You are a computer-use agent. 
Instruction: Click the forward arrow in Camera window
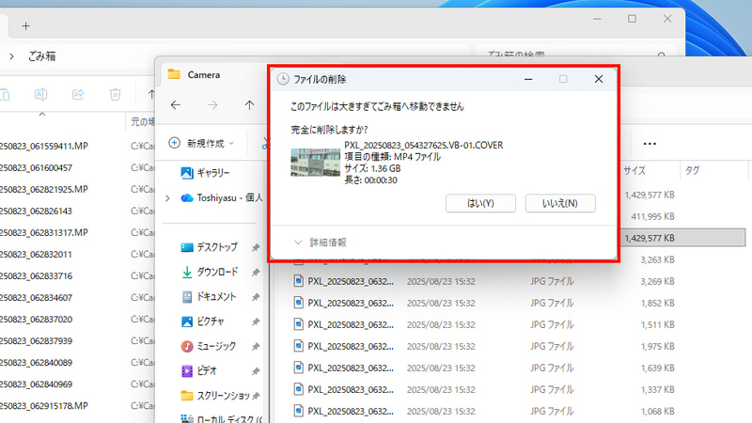pyautogui.click(x=212, y=105)
